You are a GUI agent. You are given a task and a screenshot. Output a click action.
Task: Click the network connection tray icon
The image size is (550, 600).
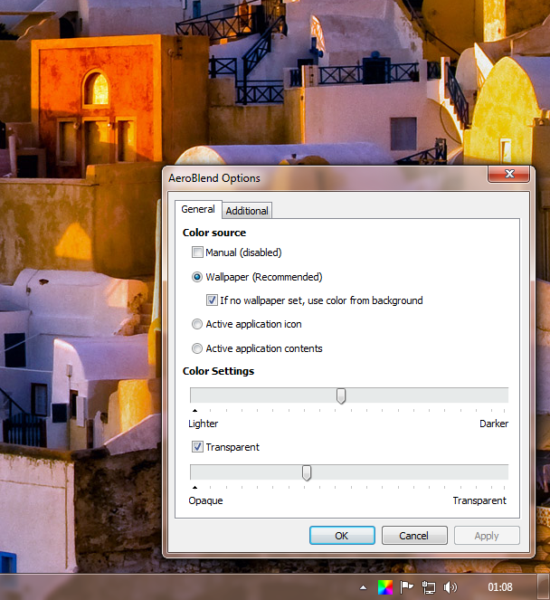pos(429,587)
